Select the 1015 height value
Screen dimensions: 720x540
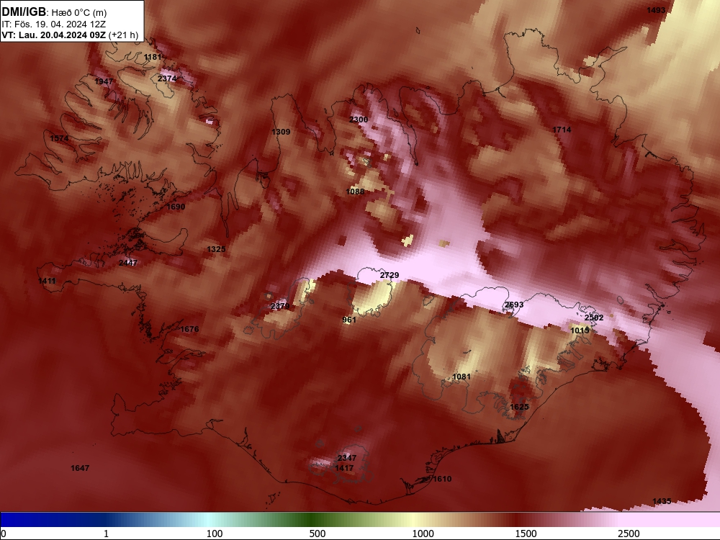click(x=580, y=330)
